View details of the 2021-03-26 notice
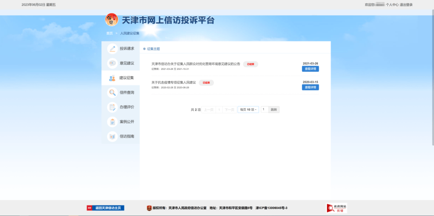Viewport: 434px width, 216px height. click(310, 69)
